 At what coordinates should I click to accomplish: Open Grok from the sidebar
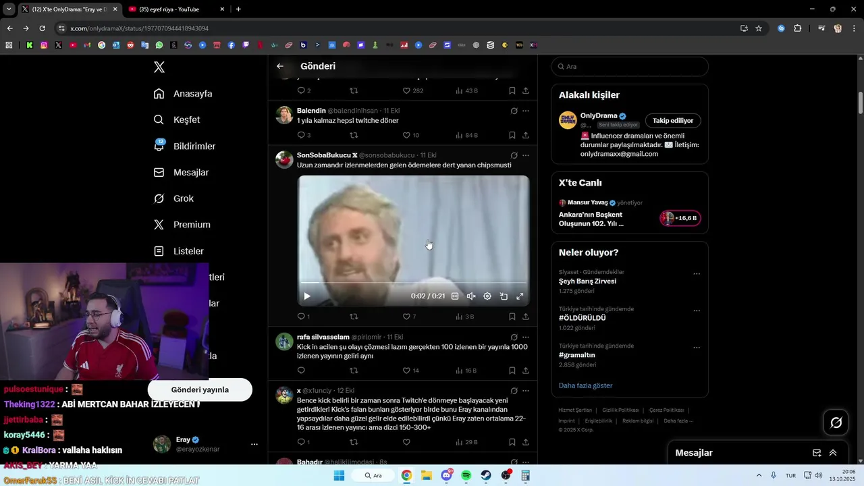pos(173,198)
